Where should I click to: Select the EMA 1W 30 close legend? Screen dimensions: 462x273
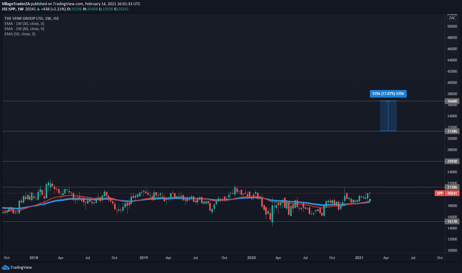24,24
